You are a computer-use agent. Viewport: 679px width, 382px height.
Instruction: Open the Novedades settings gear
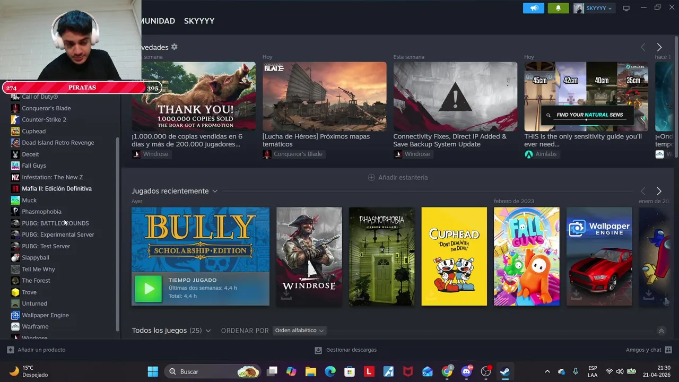pos(174,47)
